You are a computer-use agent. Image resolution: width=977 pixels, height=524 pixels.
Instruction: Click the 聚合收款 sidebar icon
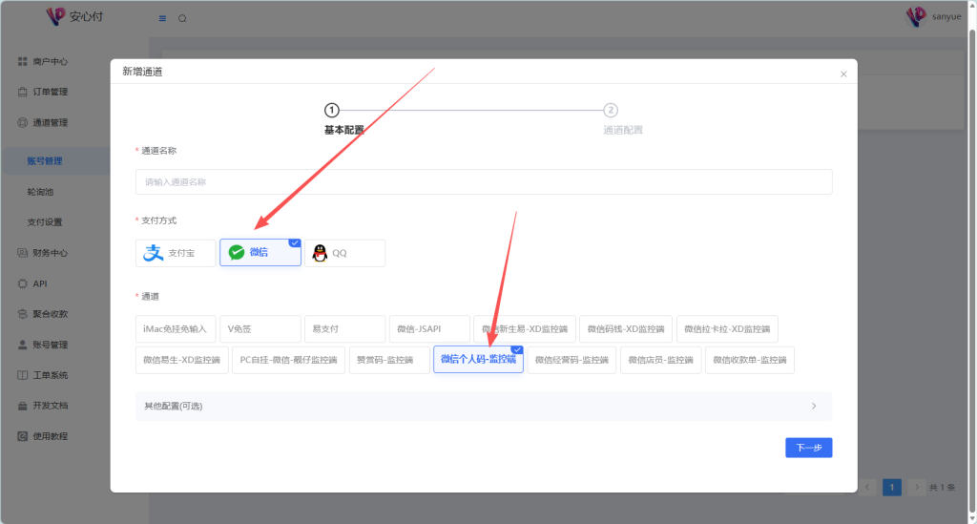[23, 314]
